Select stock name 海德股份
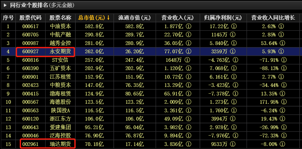 [60, 102]
